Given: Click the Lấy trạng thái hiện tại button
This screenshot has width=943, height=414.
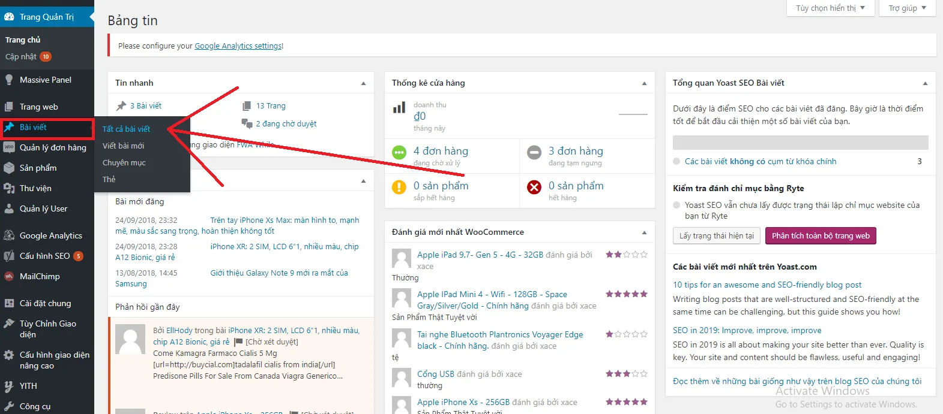Looking at the screenshot, I should (717, 236).
